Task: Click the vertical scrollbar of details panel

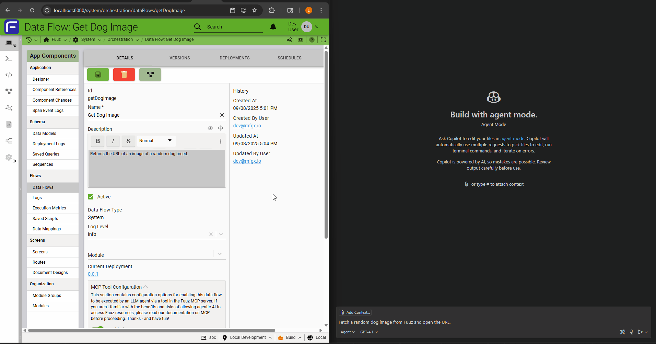Action: [x=326, y=144]
